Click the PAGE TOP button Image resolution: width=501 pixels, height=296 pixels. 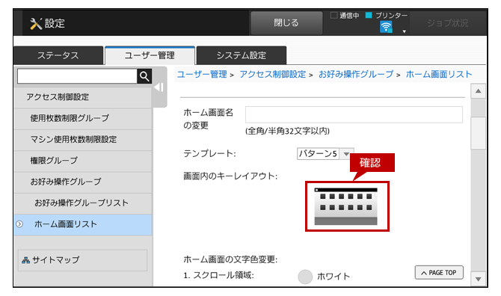(439, 273)
